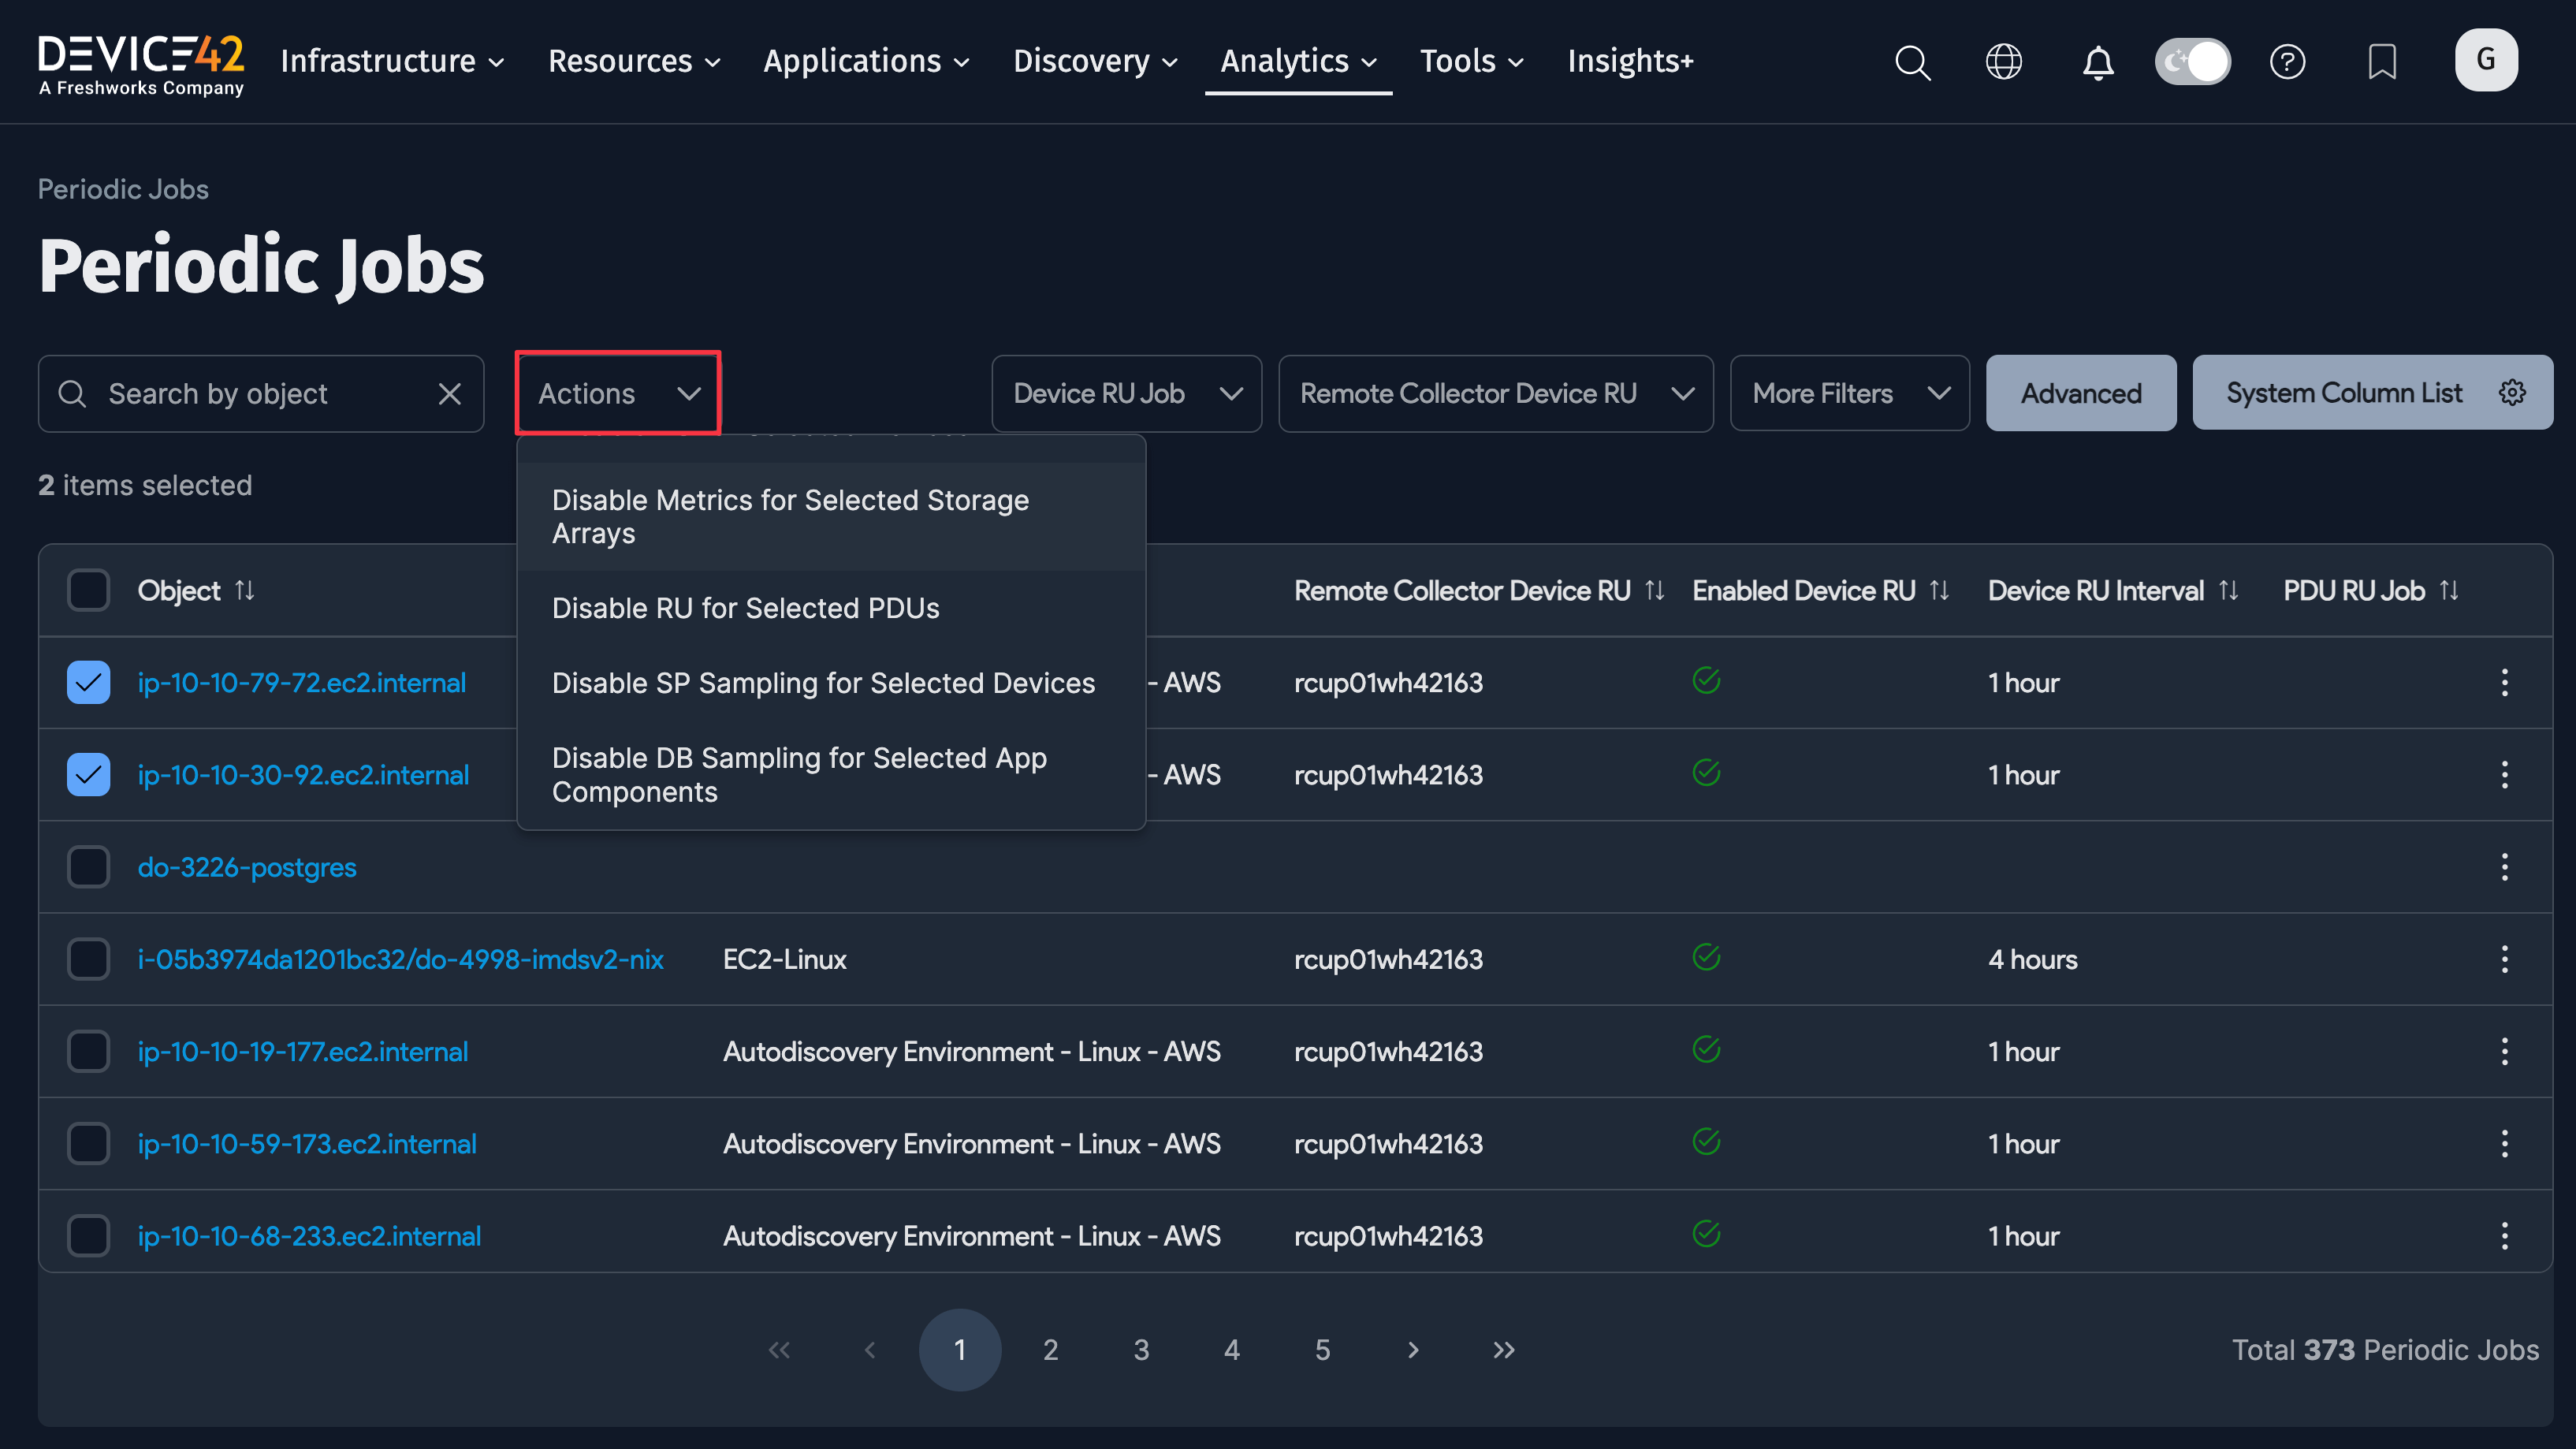
Task: Open the Discovery navigation menu
Action: pos(1094,62)
